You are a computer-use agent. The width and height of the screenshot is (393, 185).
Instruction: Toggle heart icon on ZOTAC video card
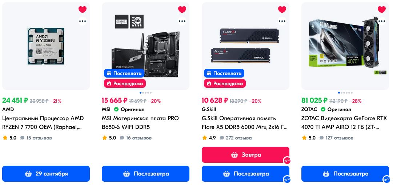[x=382, y=9]
